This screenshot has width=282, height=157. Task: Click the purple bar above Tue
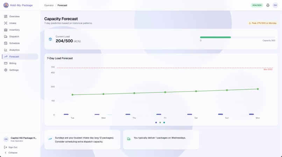pos(66,114)
